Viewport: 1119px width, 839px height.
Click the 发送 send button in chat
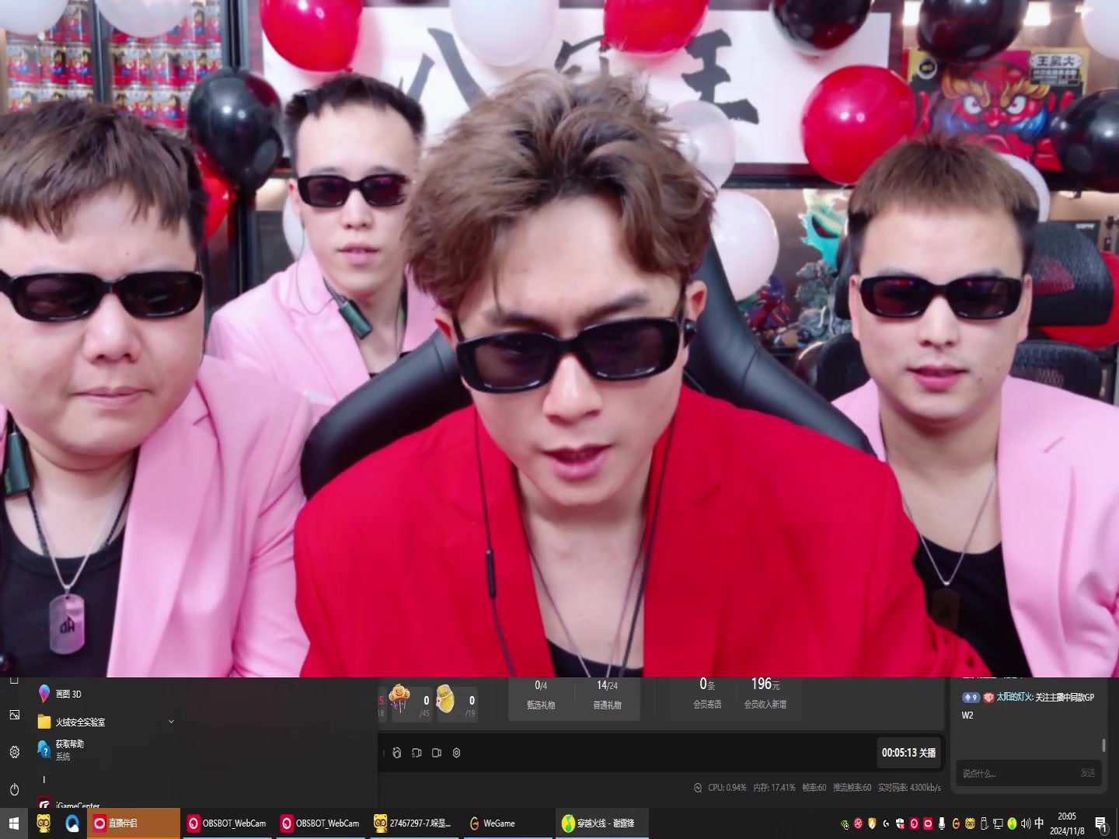click(1088, 773)
